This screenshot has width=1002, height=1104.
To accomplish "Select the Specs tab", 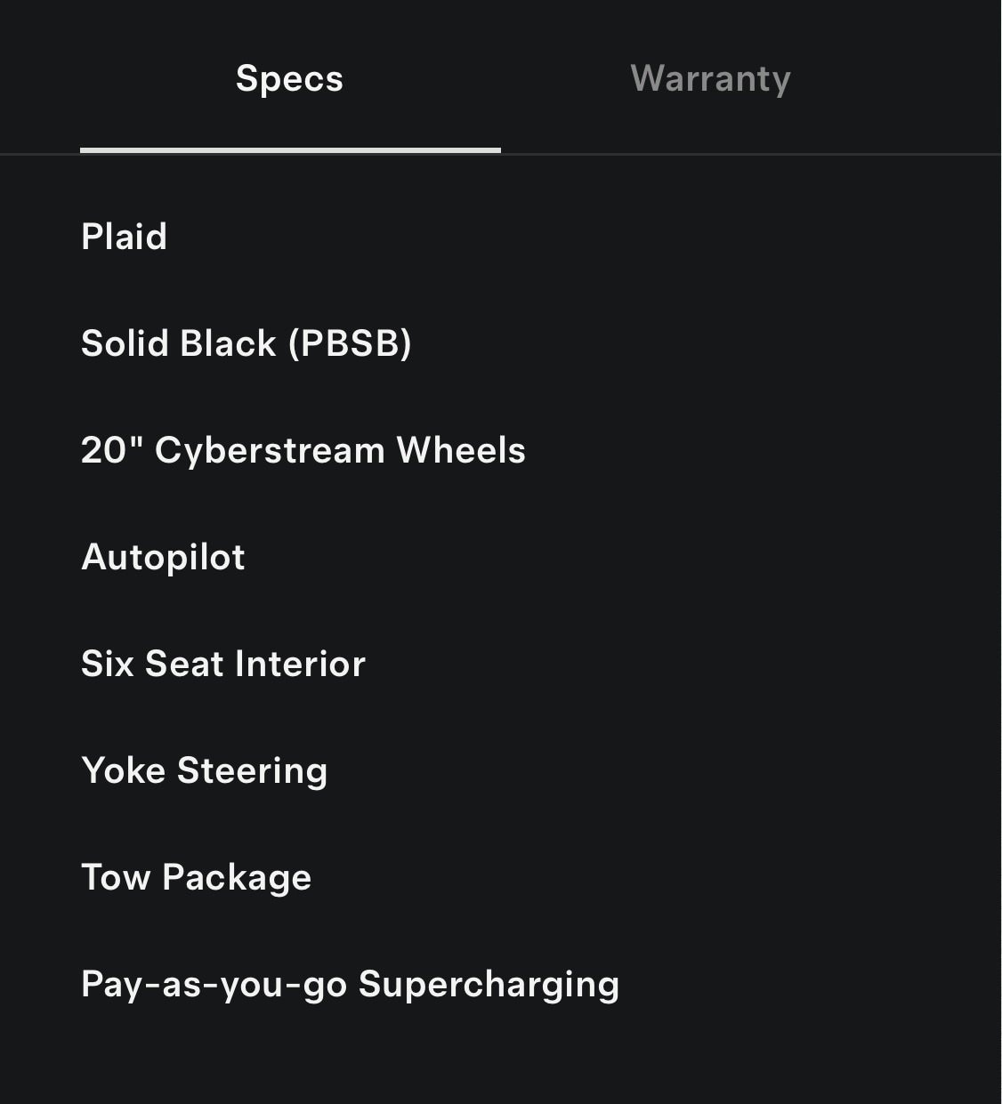I will pyautogui.click(x=289, y=78).
